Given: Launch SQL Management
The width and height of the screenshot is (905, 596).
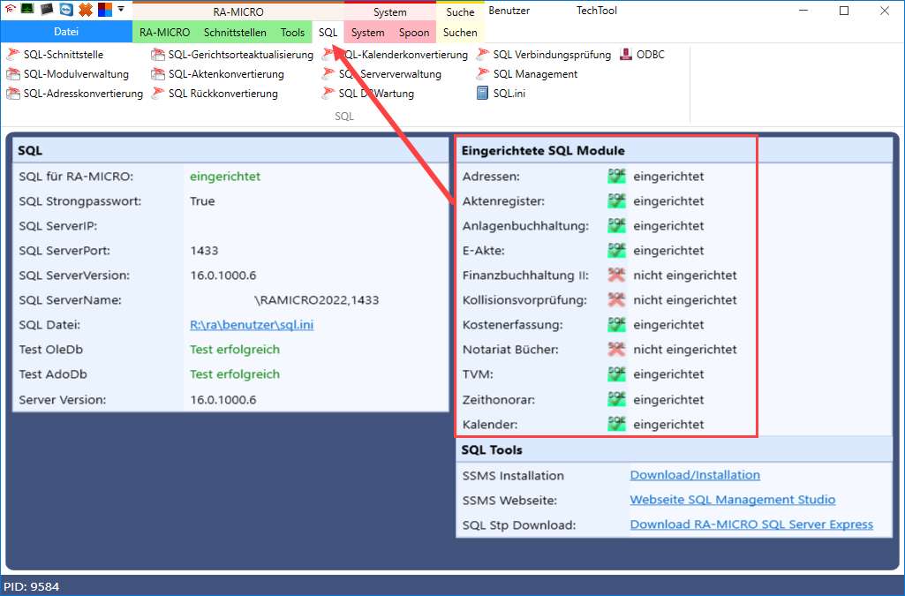Looking at the screenshot, I should (527, 74).
